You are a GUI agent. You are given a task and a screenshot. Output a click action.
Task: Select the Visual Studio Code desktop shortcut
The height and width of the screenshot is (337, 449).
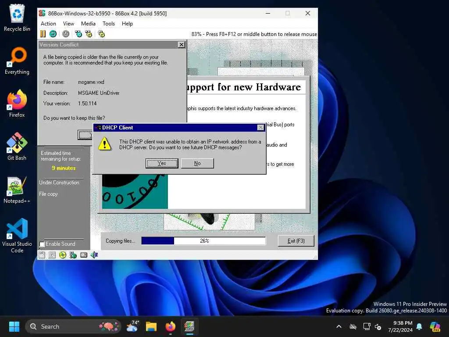(x=17, y=236)
